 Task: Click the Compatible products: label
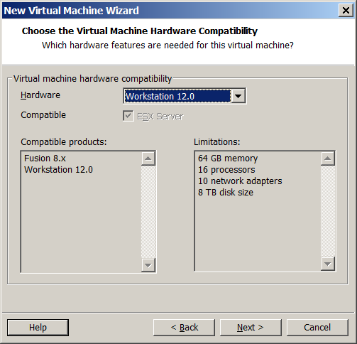(x=64, y=142)
